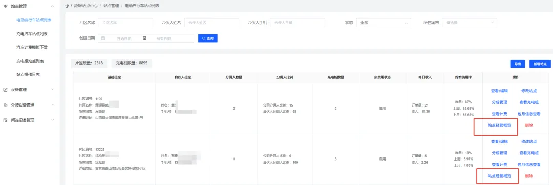
Task: Click the 外接设备管理 sidebar icon
Action: tap(6, 104)
